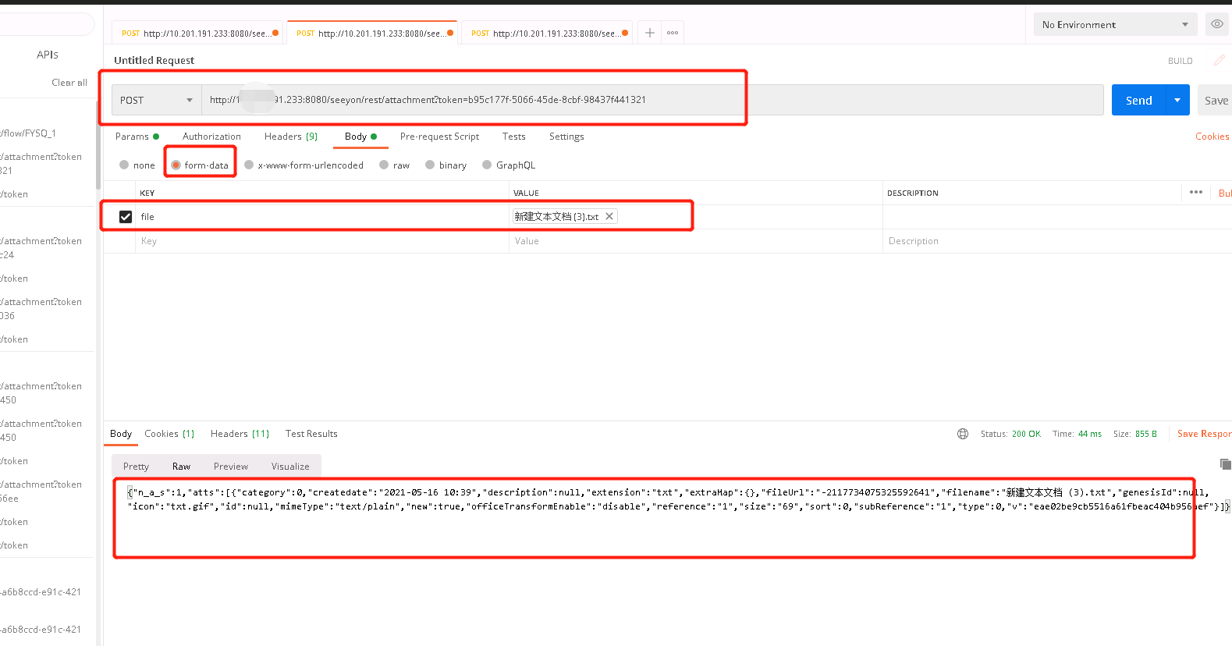Click Clear all in the sidebar
The image size is (1232, 646).
(69, 82)
